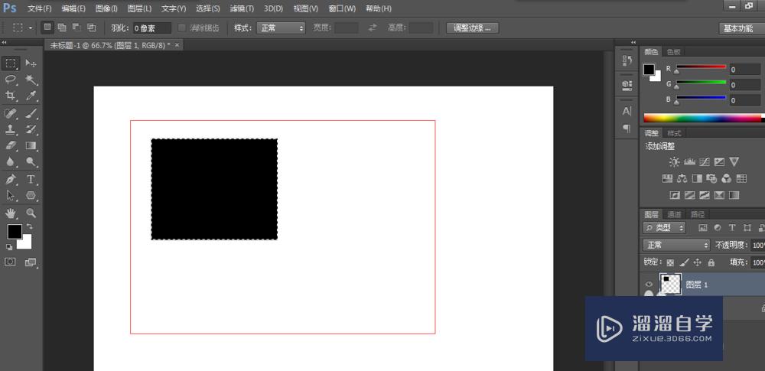Open the layer filter 类型 dropdown

(x=664, y=227)
